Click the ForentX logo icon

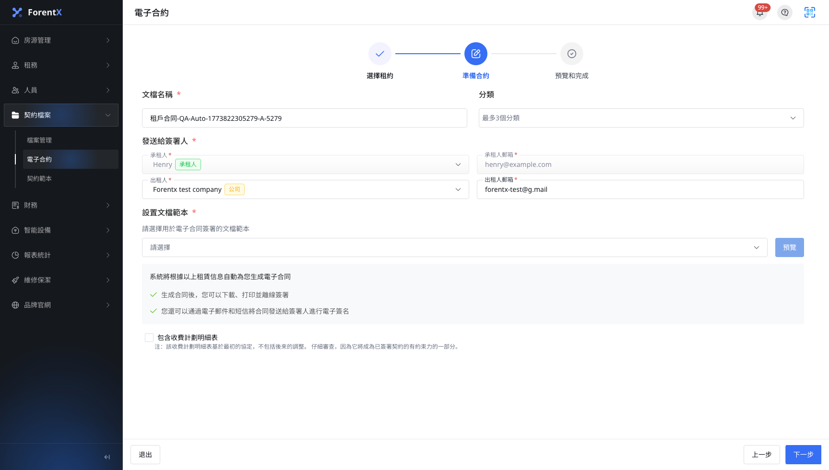[x=17, y=12]
